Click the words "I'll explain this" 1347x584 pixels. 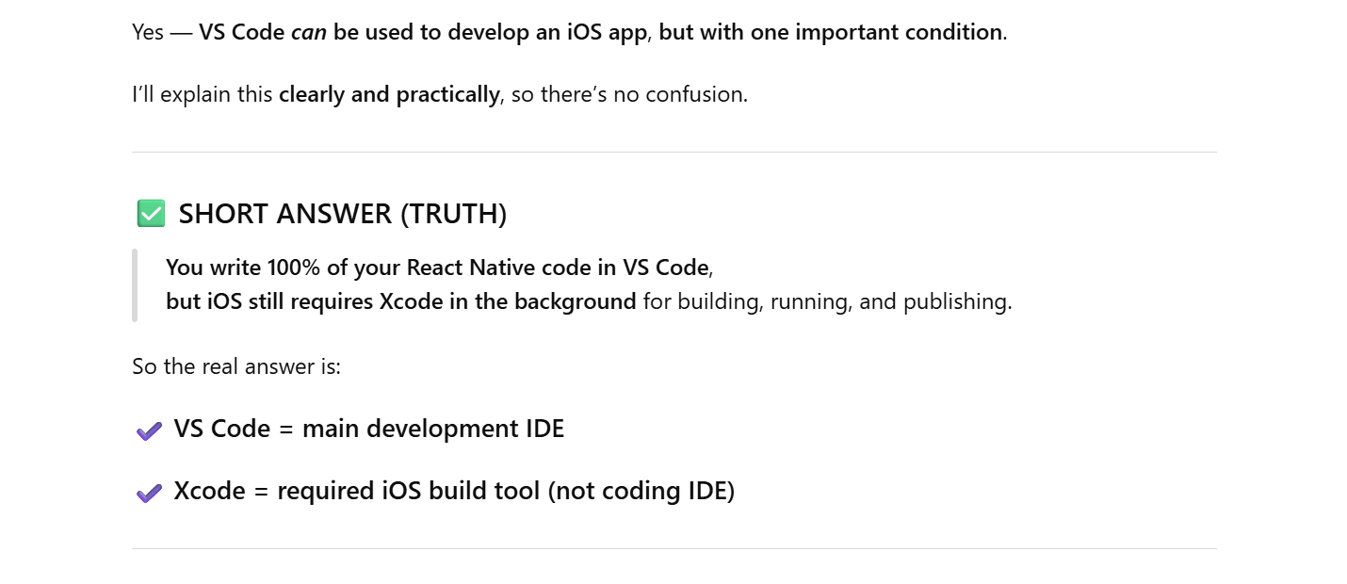(203, 94)
